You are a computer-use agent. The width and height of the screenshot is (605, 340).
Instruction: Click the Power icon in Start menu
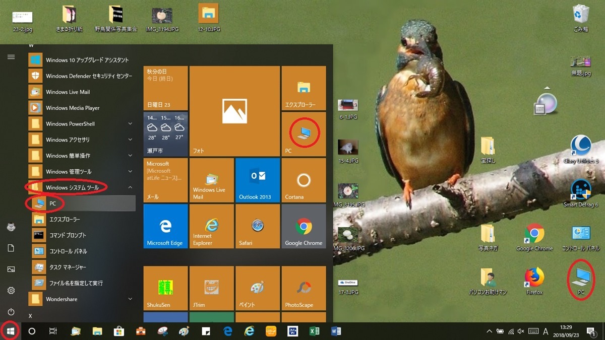(x=11, y=312)
